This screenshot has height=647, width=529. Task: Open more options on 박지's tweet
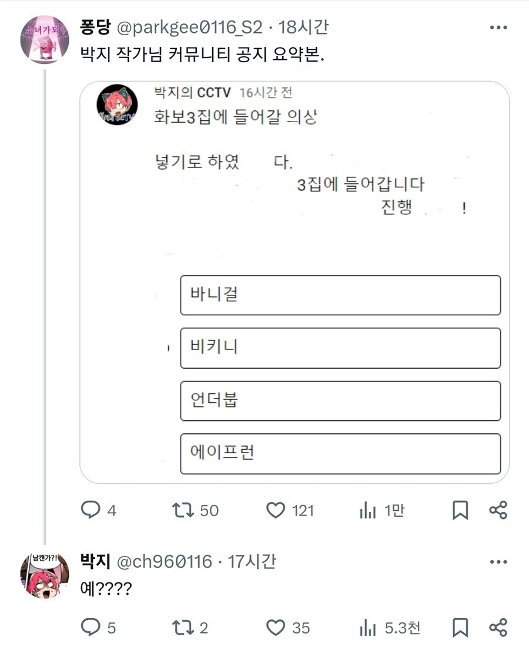[500, 562]
